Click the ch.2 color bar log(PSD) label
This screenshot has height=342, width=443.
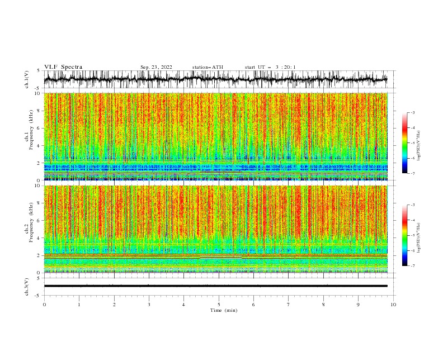(x=418, y=238)
